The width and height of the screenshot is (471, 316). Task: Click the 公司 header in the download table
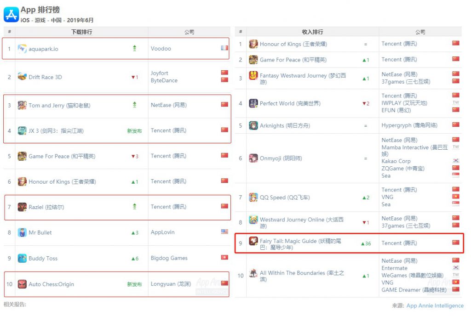pos(189,32)
